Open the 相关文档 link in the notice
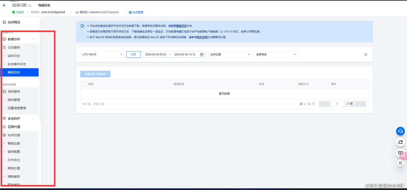407x190 pixels. click(x=202, y=37)
